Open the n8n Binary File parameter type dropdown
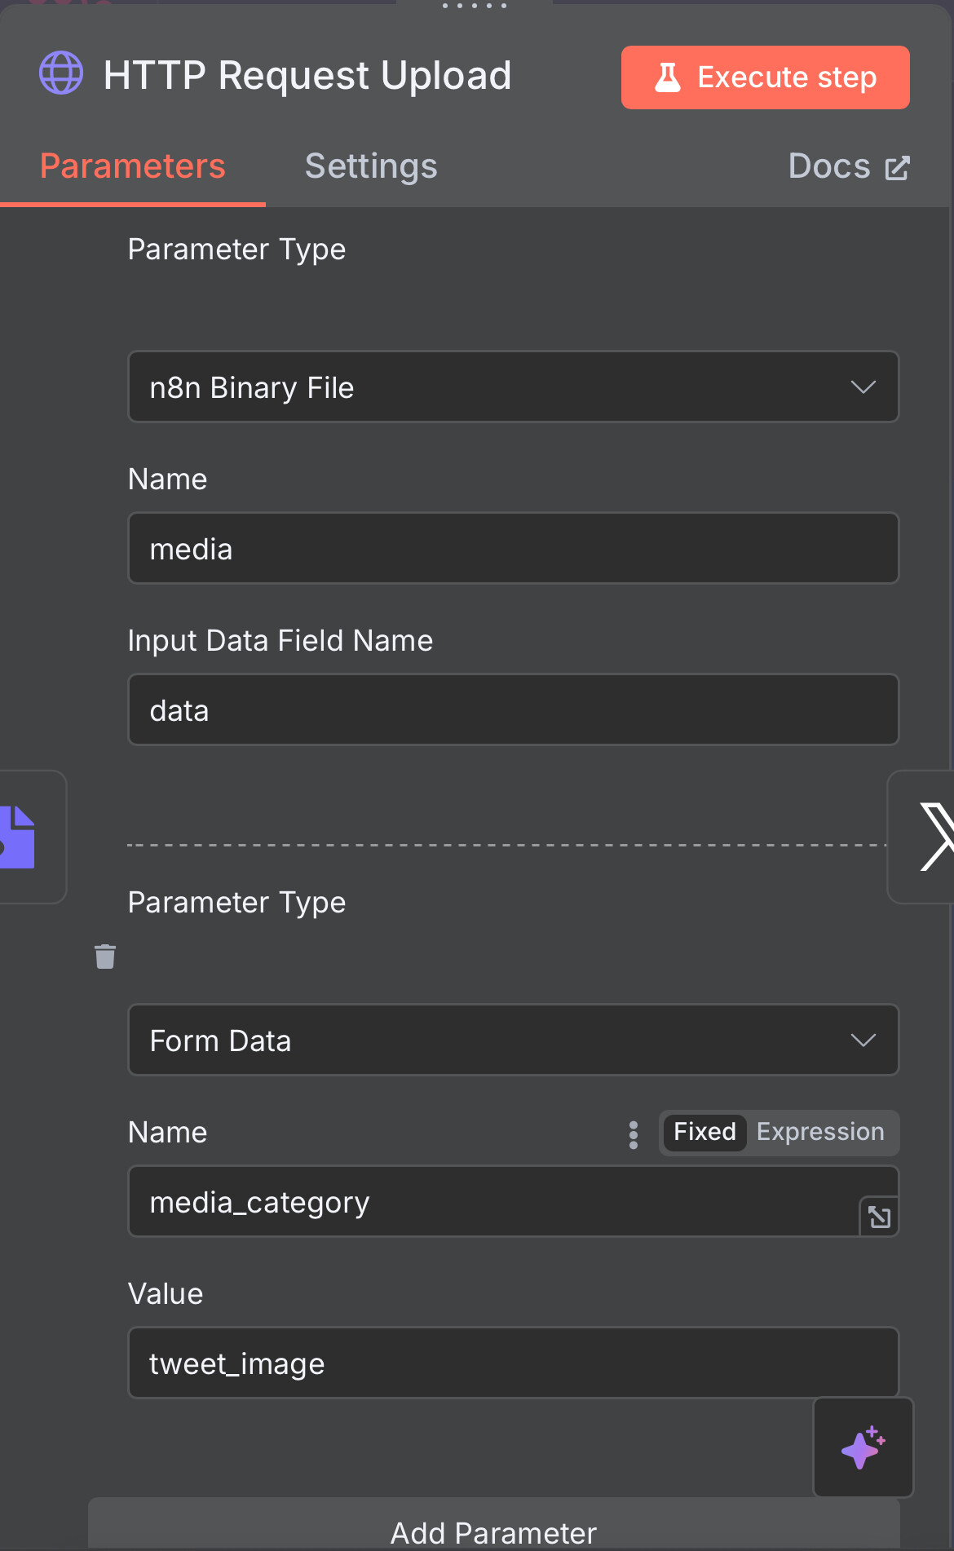The image size is (954, 1551). (514, 387)
